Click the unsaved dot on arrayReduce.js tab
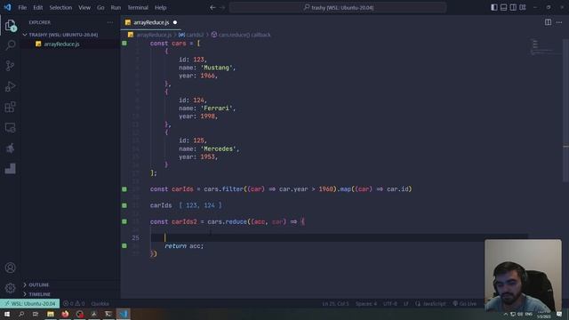Screen dimensions: 569x320 click(175, 22)
